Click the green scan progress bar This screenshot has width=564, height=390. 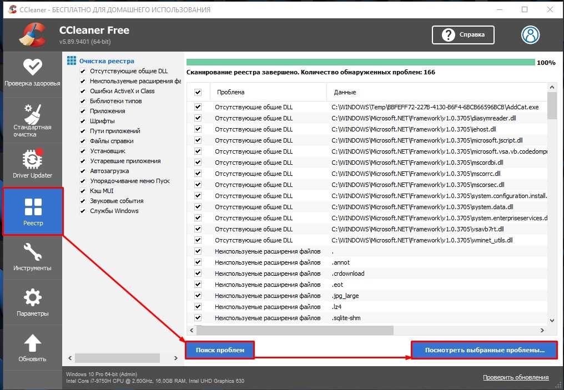tap(360, 63)
